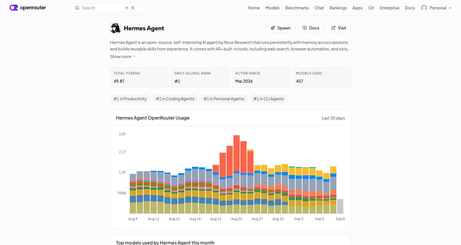Click the tallest red bar near Aug 24
The height and width of the screenshot is (245, 461).
click(237, 153)
